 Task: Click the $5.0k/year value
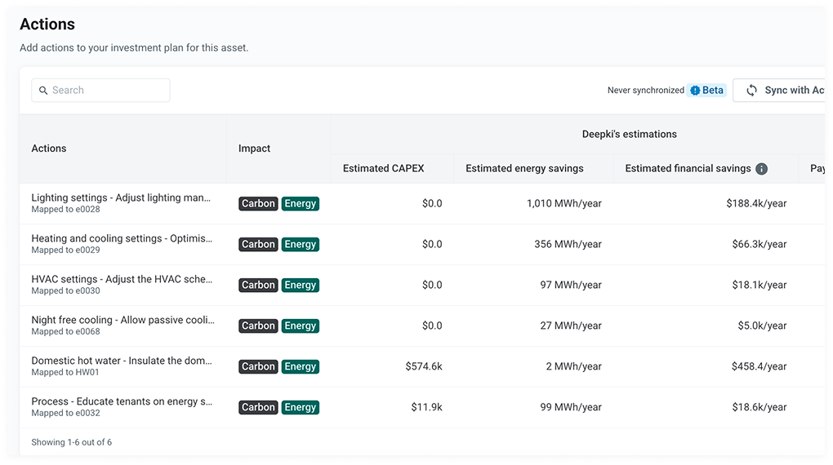(762, 326)
